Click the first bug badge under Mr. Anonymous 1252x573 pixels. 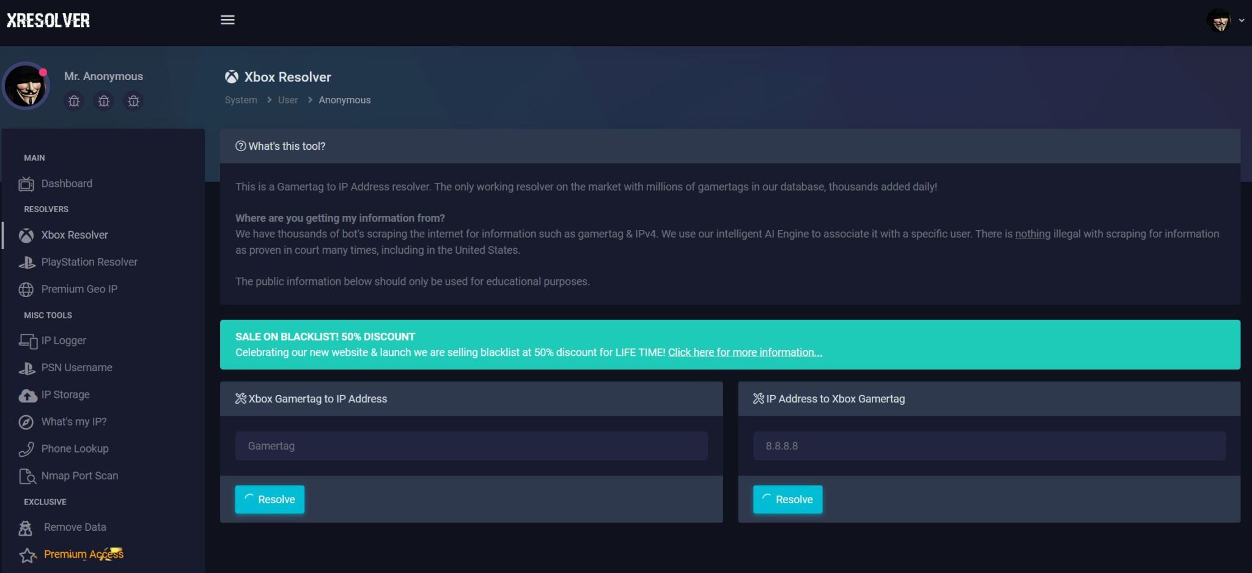coord(74,102)
